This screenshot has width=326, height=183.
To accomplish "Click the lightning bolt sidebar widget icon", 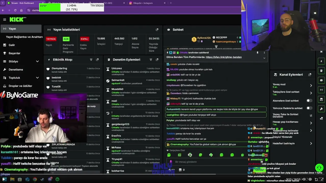I will 321,61.
